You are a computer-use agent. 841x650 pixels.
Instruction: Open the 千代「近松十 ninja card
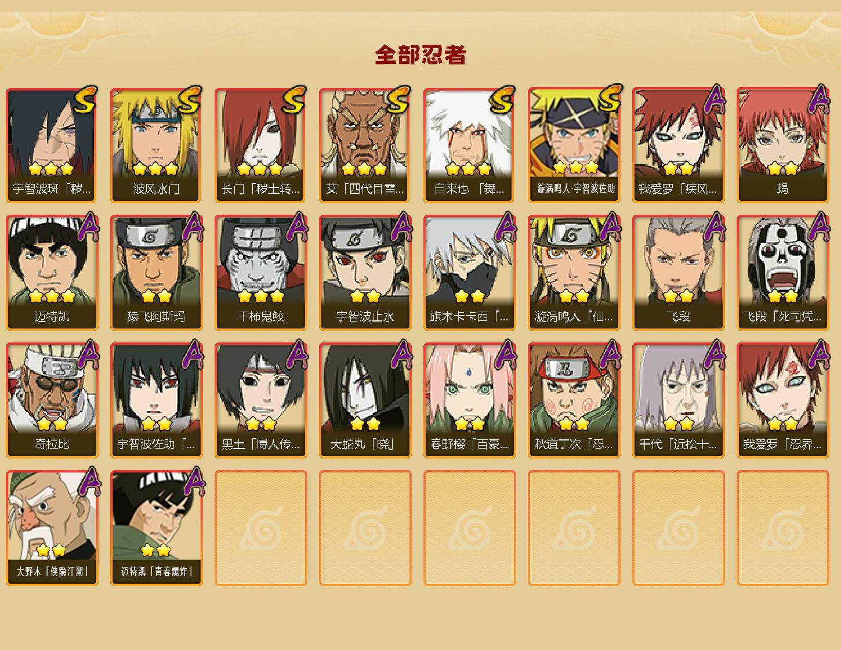point(678,400)
